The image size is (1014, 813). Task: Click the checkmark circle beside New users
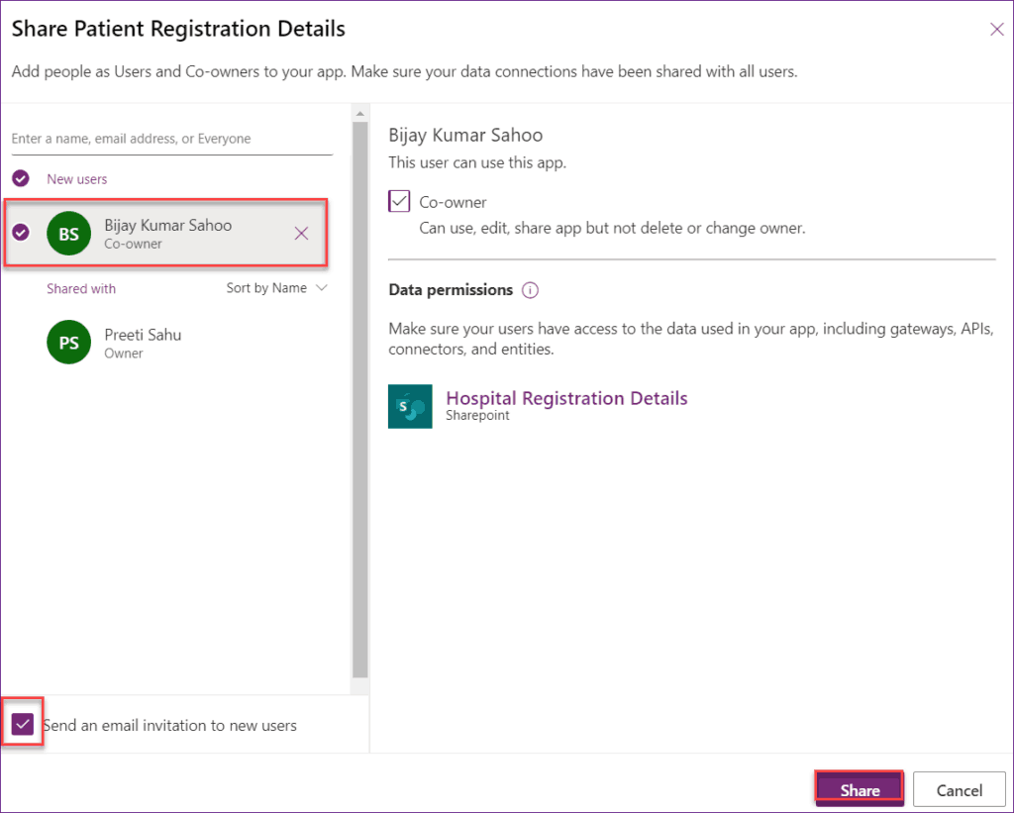[20, 178]
